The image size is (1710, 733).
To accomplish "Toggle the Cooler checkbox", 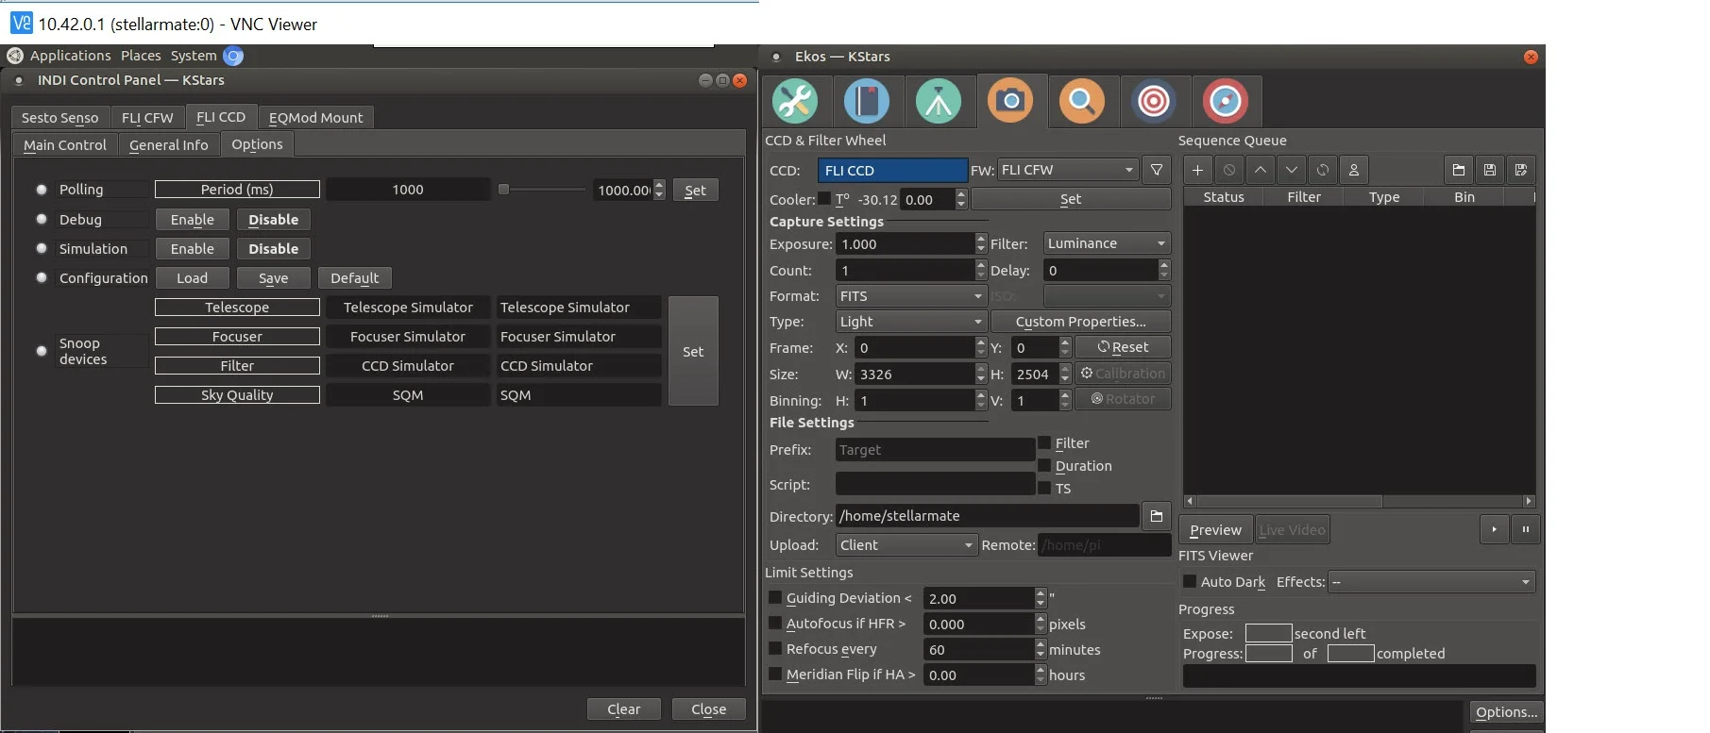I will coord(824,198).
